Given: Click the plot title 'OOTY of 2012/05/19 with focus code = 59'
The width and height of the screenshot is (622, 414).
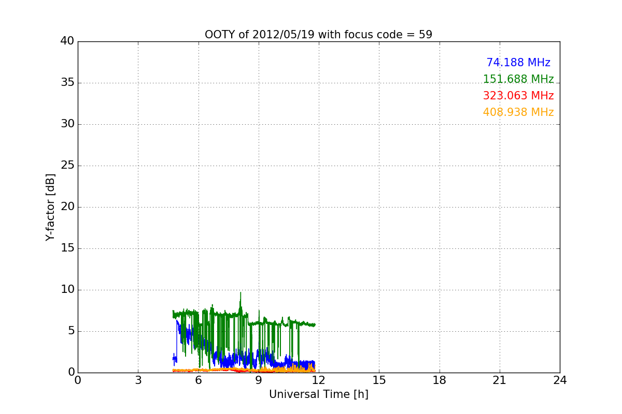Looking at the screenshot, I should 318,35.
